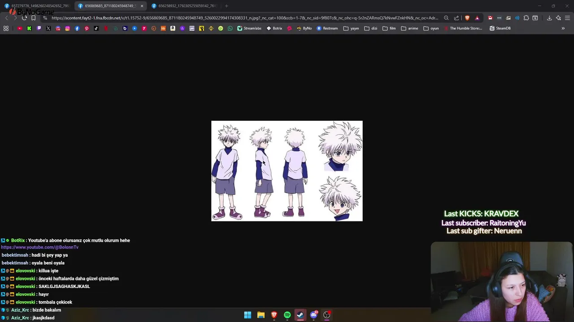Open the SteamDB bookmark
Screen dimensions: 574x322
click(x=500, y=28)
